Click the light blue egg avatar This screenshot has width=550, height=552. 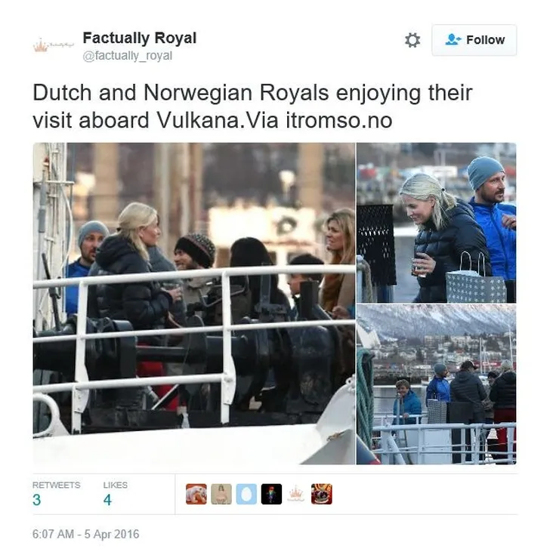click(x=246, y=495)
